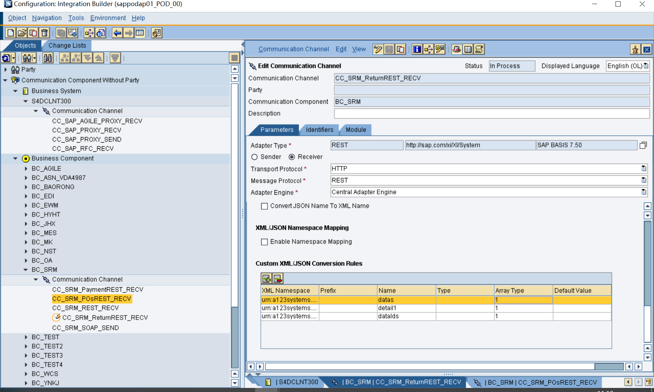This screenshot has width=654, height=392.
Task: Switch to the Module tab
Action: click(x=356, y=130)
